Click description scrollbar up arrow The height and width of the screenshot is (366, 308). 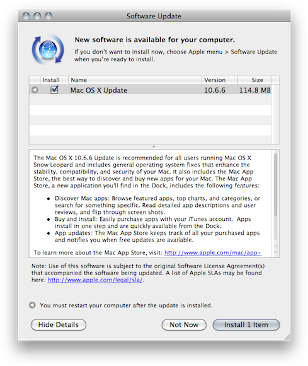pos(276,245)
